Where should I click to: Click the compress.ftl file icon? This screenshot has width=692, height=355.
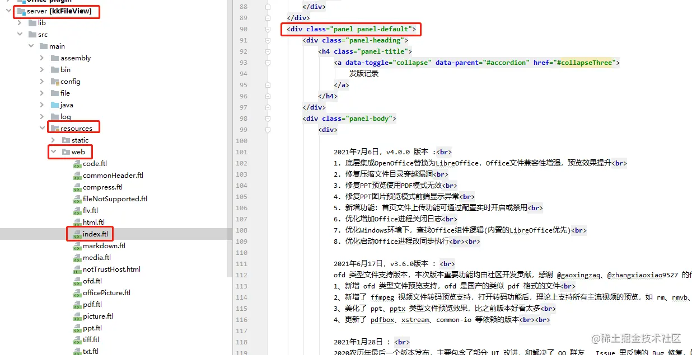pyautogui.click(x=77, y=187)
